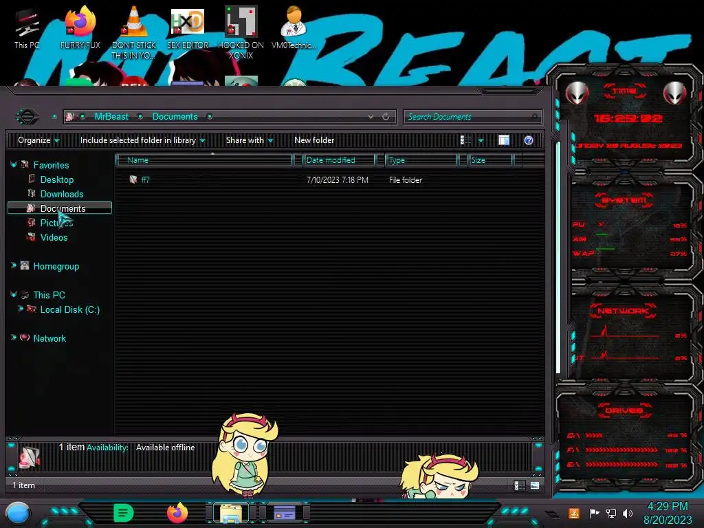Viewport: 704px width, 528px height.
Task: Open volume speaker tray icon
Action: coord(628,513)
